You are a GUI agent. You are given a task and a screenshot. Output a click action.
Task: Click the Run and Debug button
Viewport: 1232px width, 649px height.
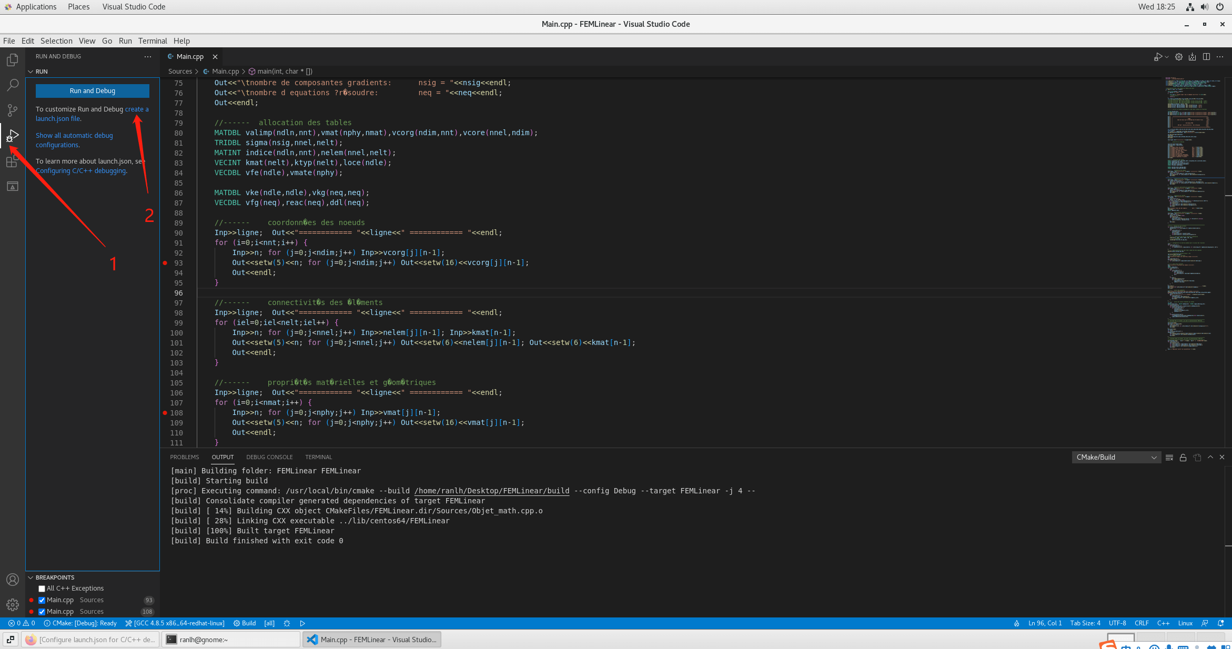[93, 91]
